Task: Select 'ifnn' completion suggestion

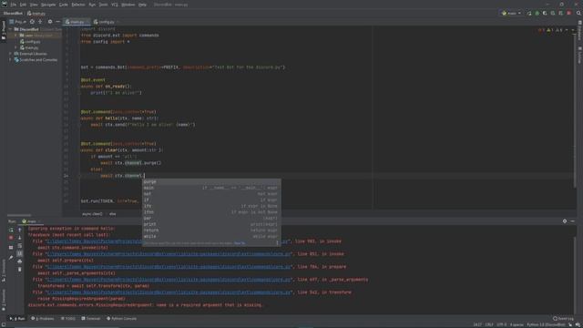Action: pyautogui.click(x=211, y=212)
